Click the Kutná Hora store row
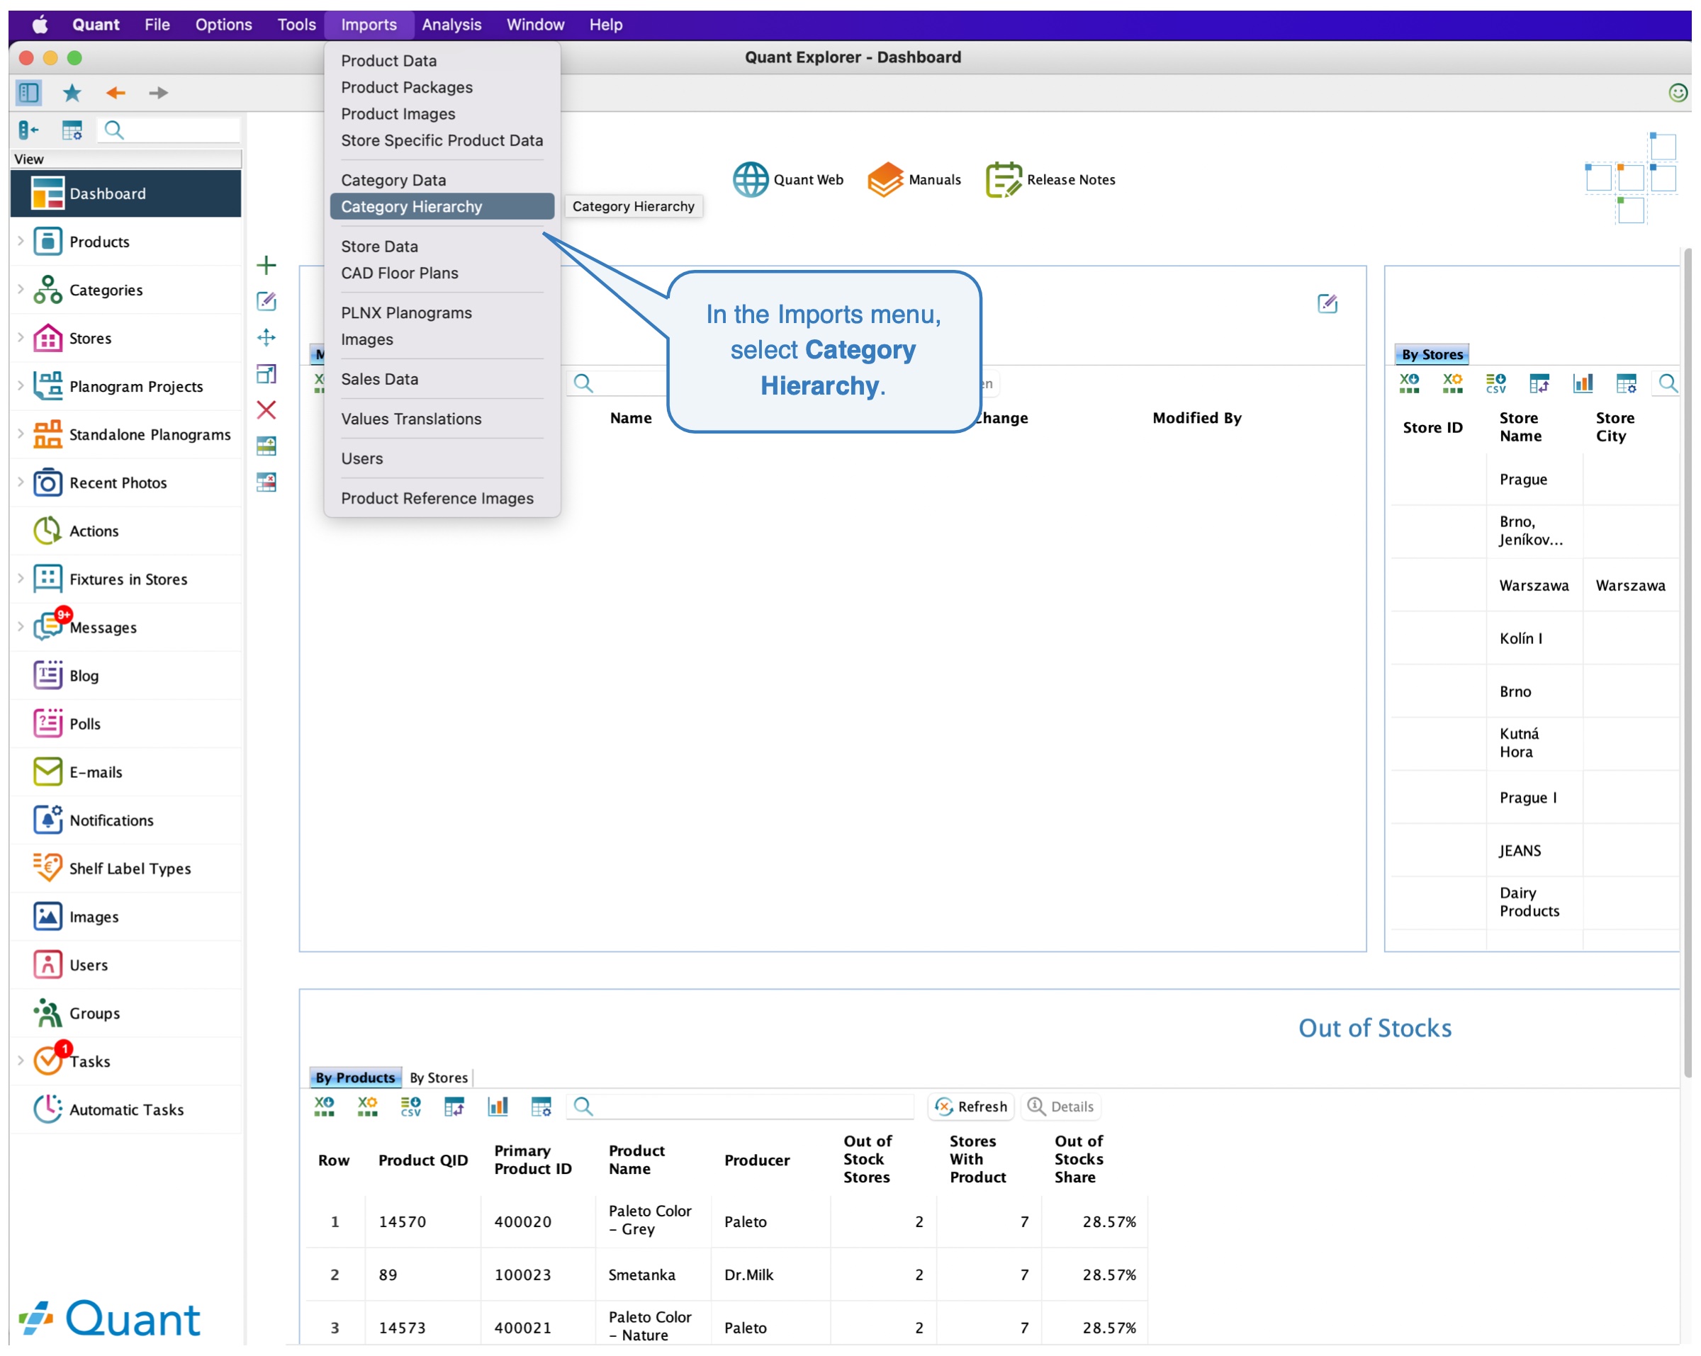1701x1356 pixels. [x=1534, y=743]
